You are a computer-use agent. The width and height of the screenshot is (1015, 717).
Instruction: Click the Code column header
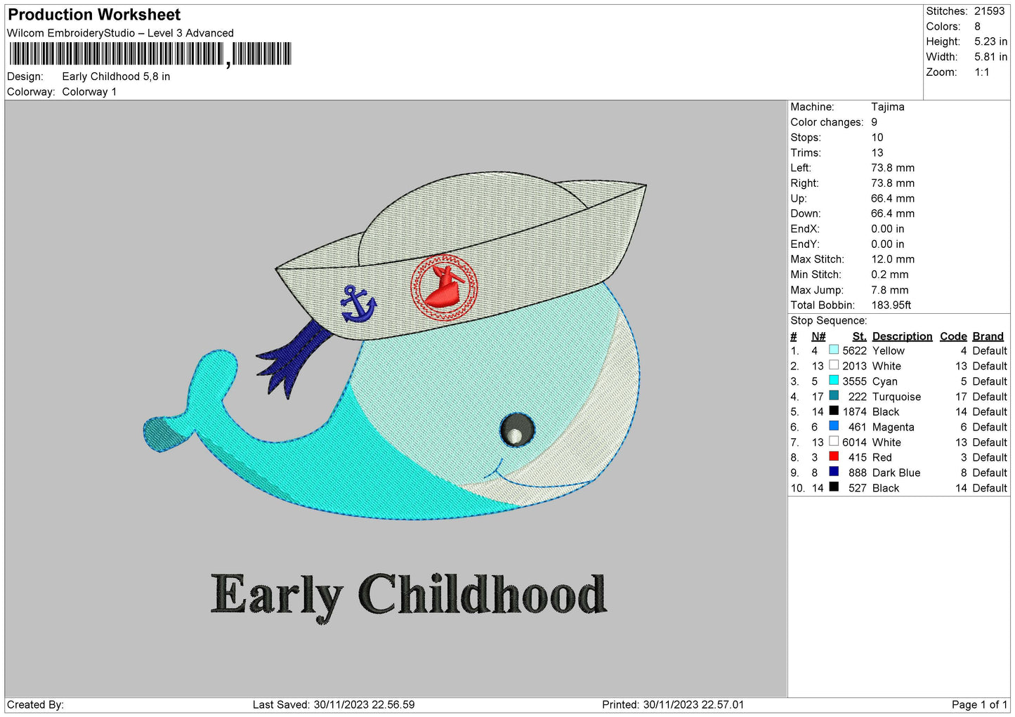coord(953,336)
